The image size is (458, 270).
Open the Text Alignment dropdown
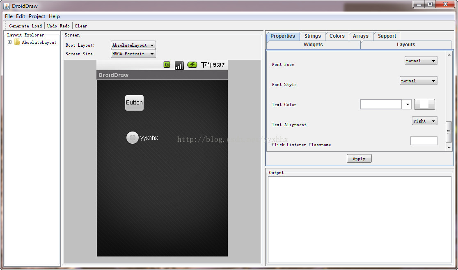(x=425, y=121)
